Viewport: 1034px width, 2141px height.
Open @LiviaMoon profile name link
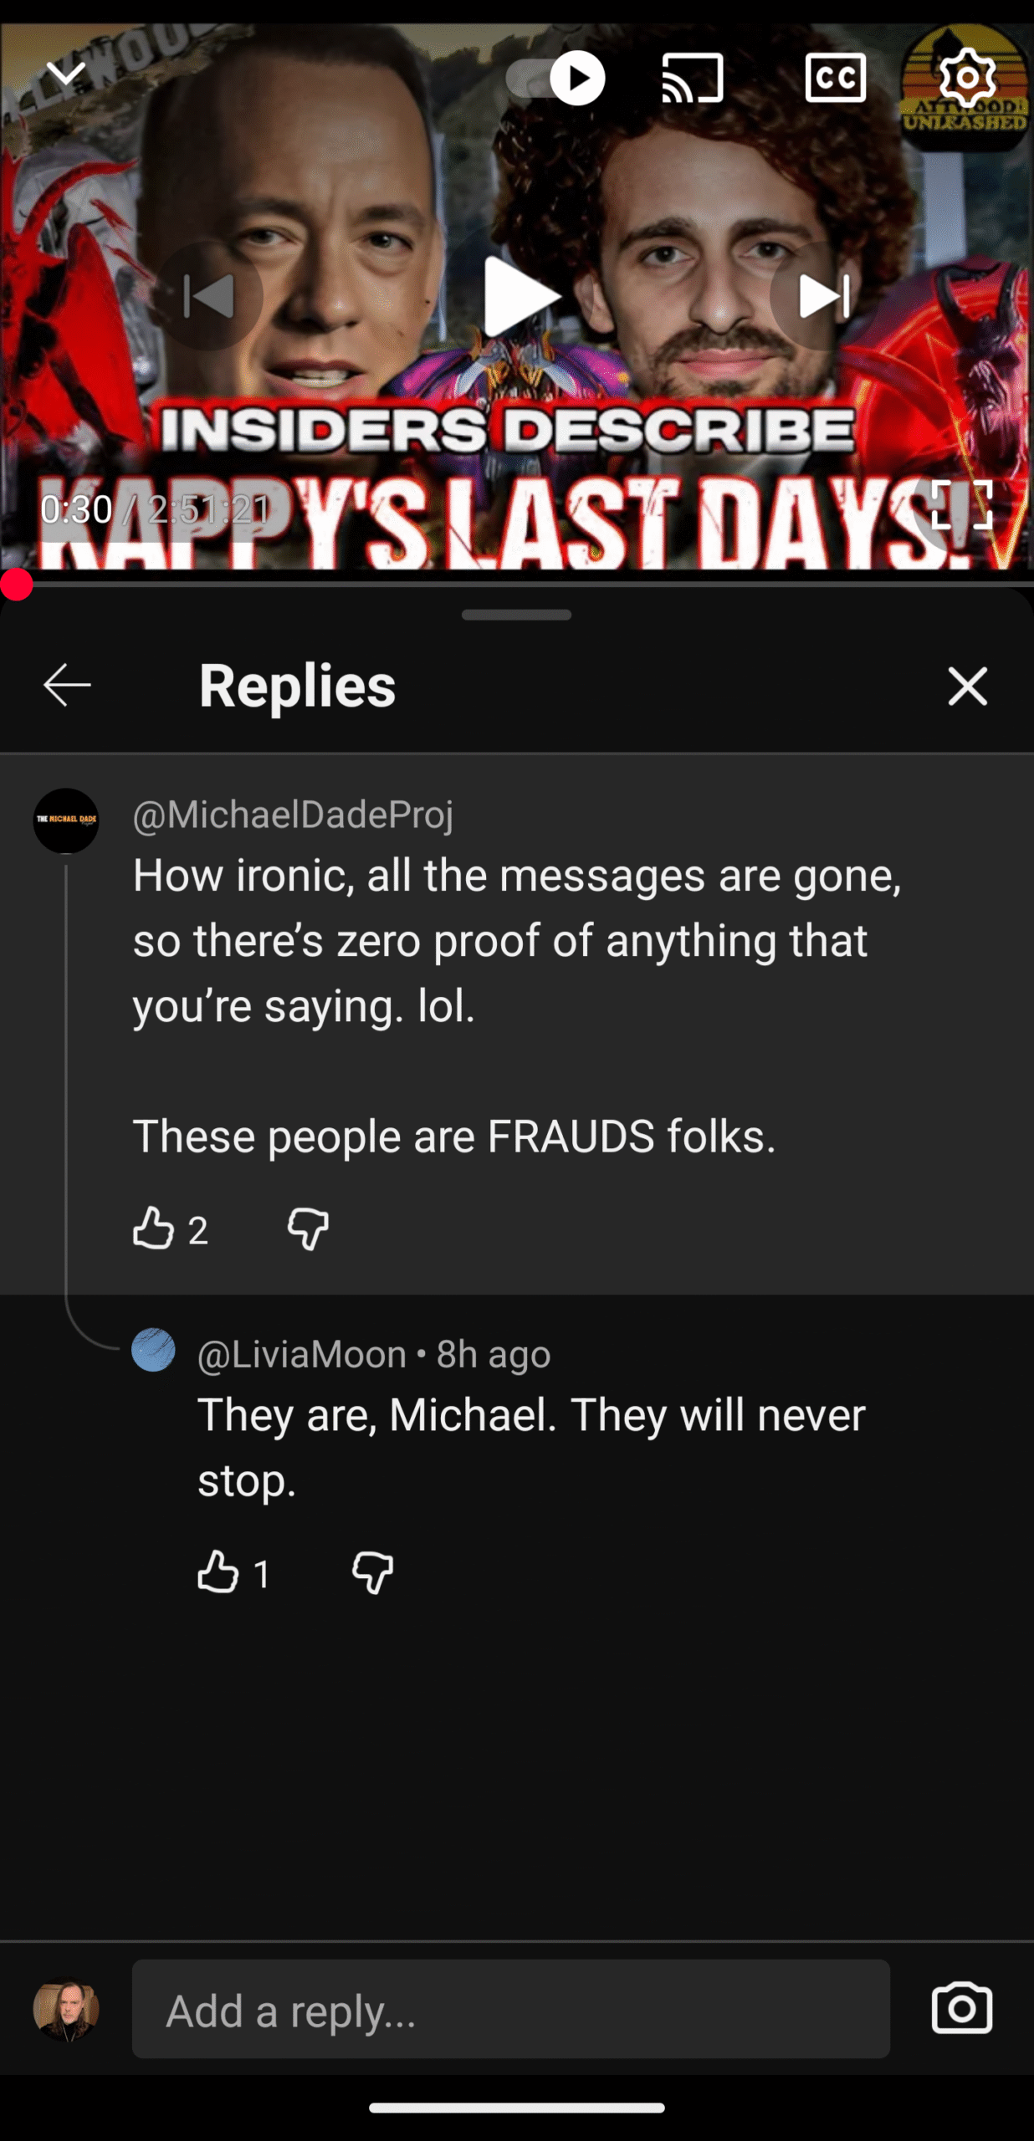[x=302, y=1354]
